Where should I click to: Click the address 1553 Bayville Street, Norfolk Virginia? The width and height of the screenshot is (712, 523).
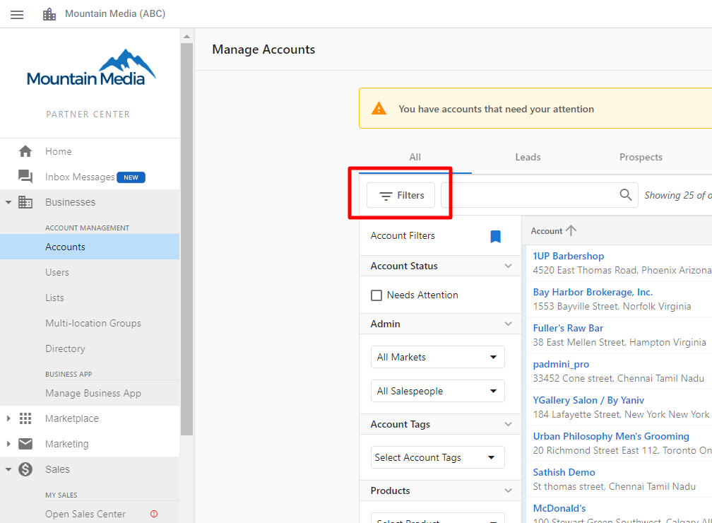tap(612, 306)
